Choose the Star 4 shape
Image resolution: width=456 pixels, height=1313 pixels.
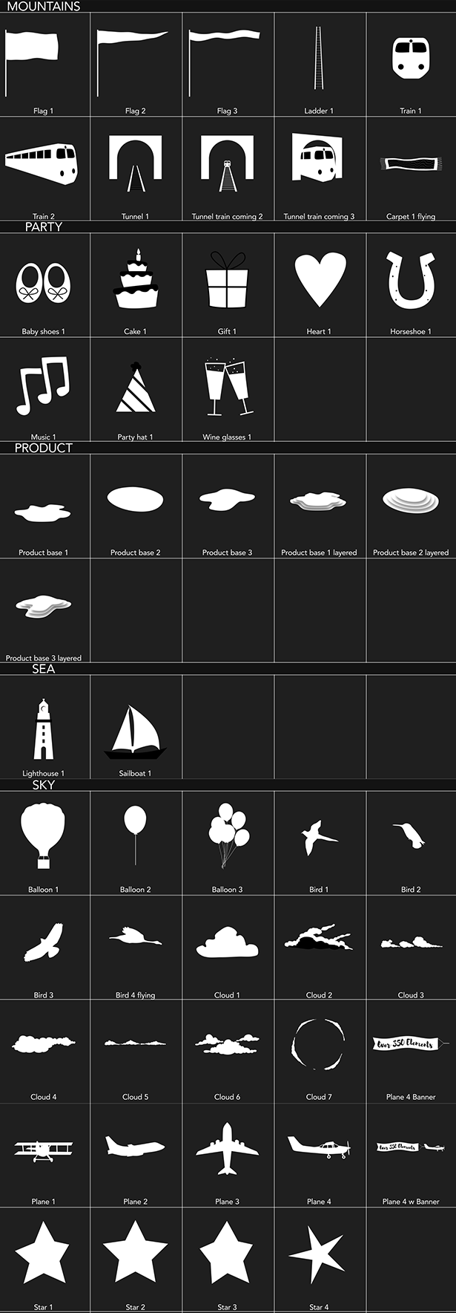point(317,1254)
